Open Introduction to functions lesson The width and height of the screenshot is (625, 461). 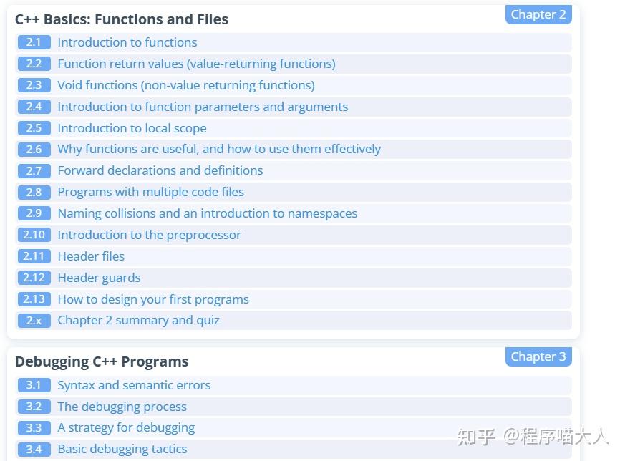127,42
